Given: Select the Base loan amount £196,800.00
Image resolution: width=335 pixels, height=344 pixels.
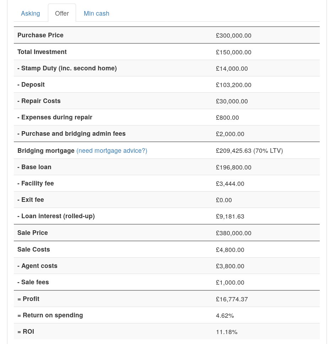Looking at the screenshot, I should [233, 167].
